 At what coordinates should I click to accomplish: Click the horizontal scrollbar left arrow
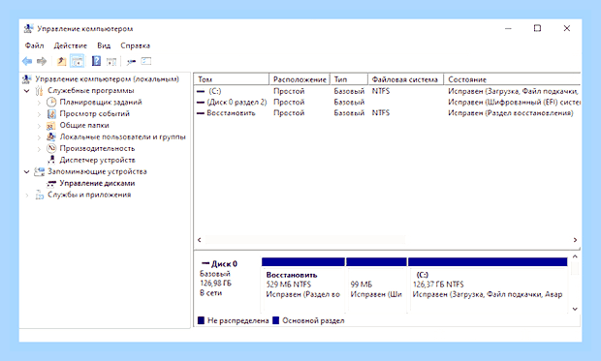[x=200, y=240]
